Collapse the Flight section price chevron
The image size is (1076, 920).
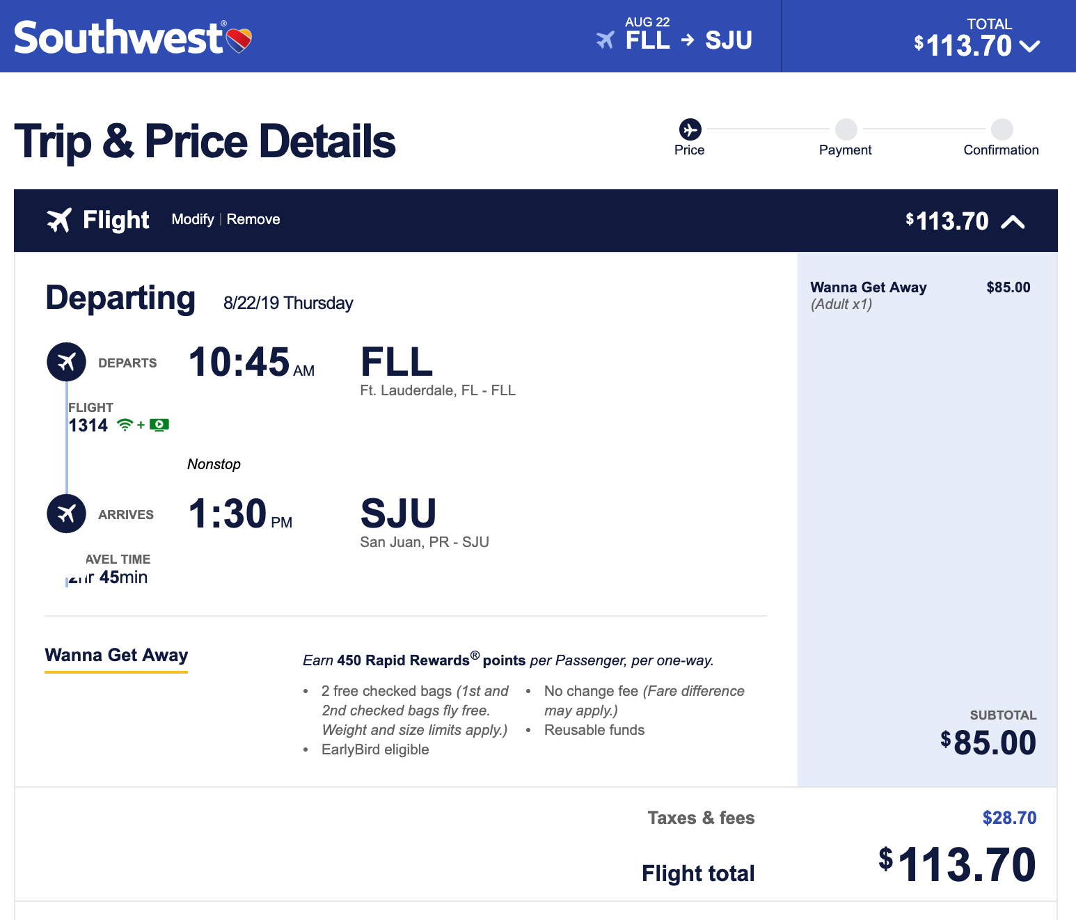[x=1013, y=222]
